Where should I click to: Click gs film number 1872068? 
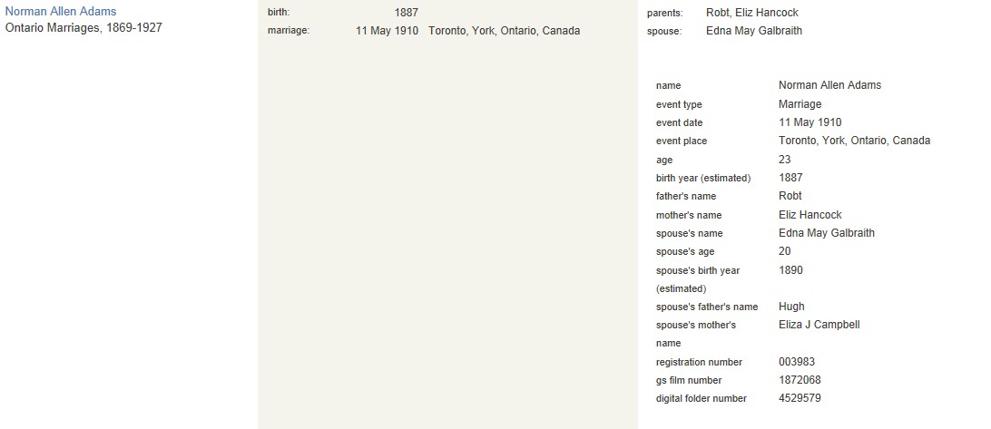coord(800,380)
